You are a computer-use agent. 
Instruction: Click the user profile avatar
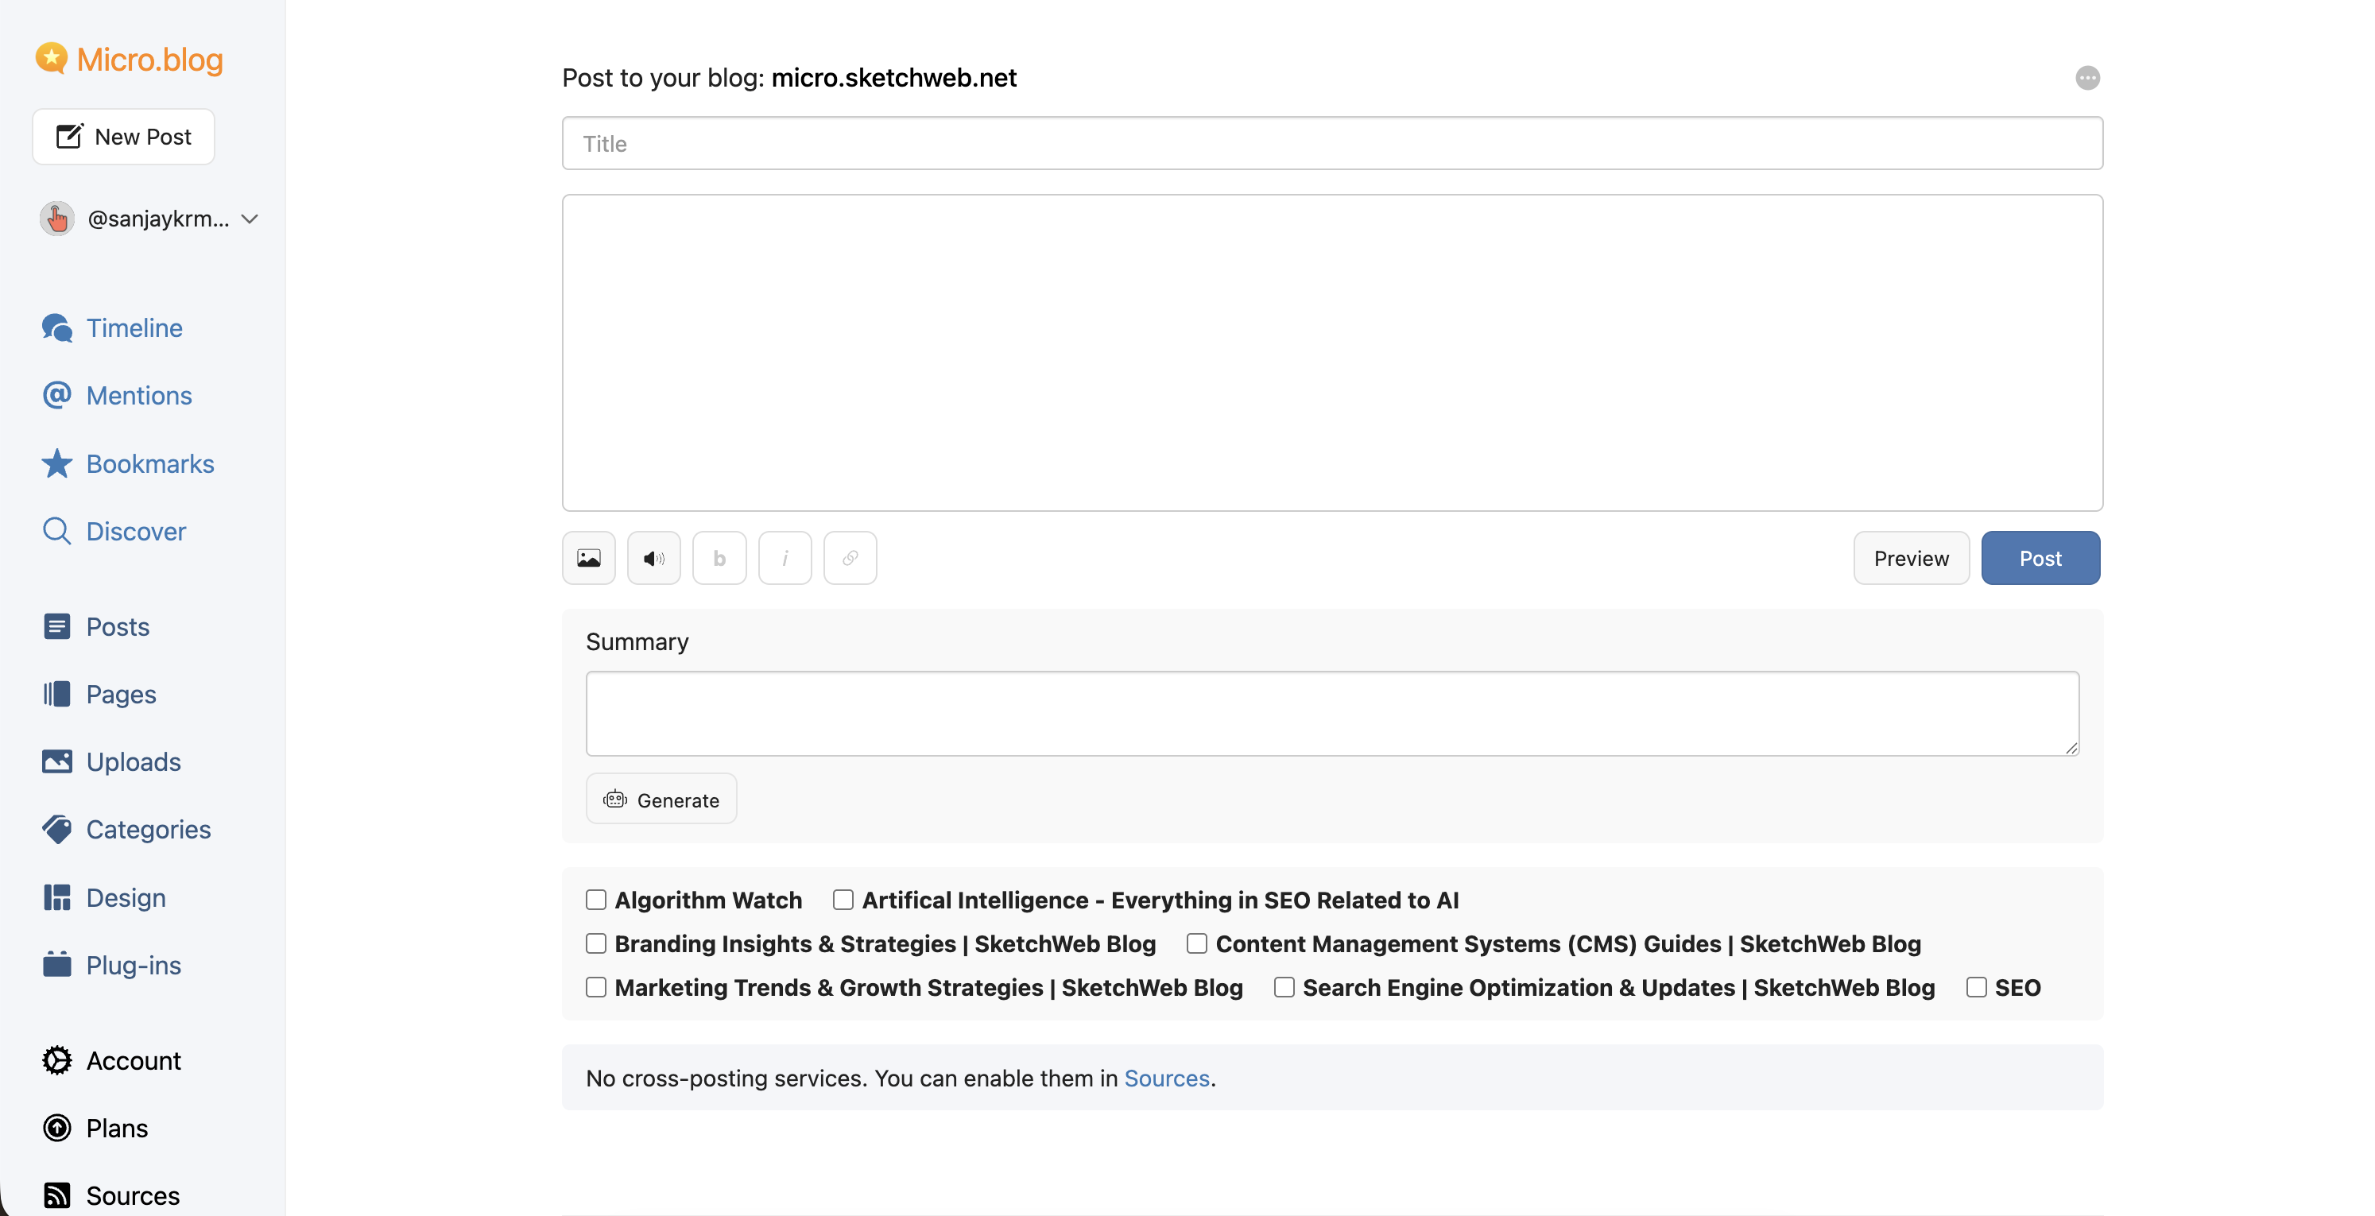coord(57,219)
